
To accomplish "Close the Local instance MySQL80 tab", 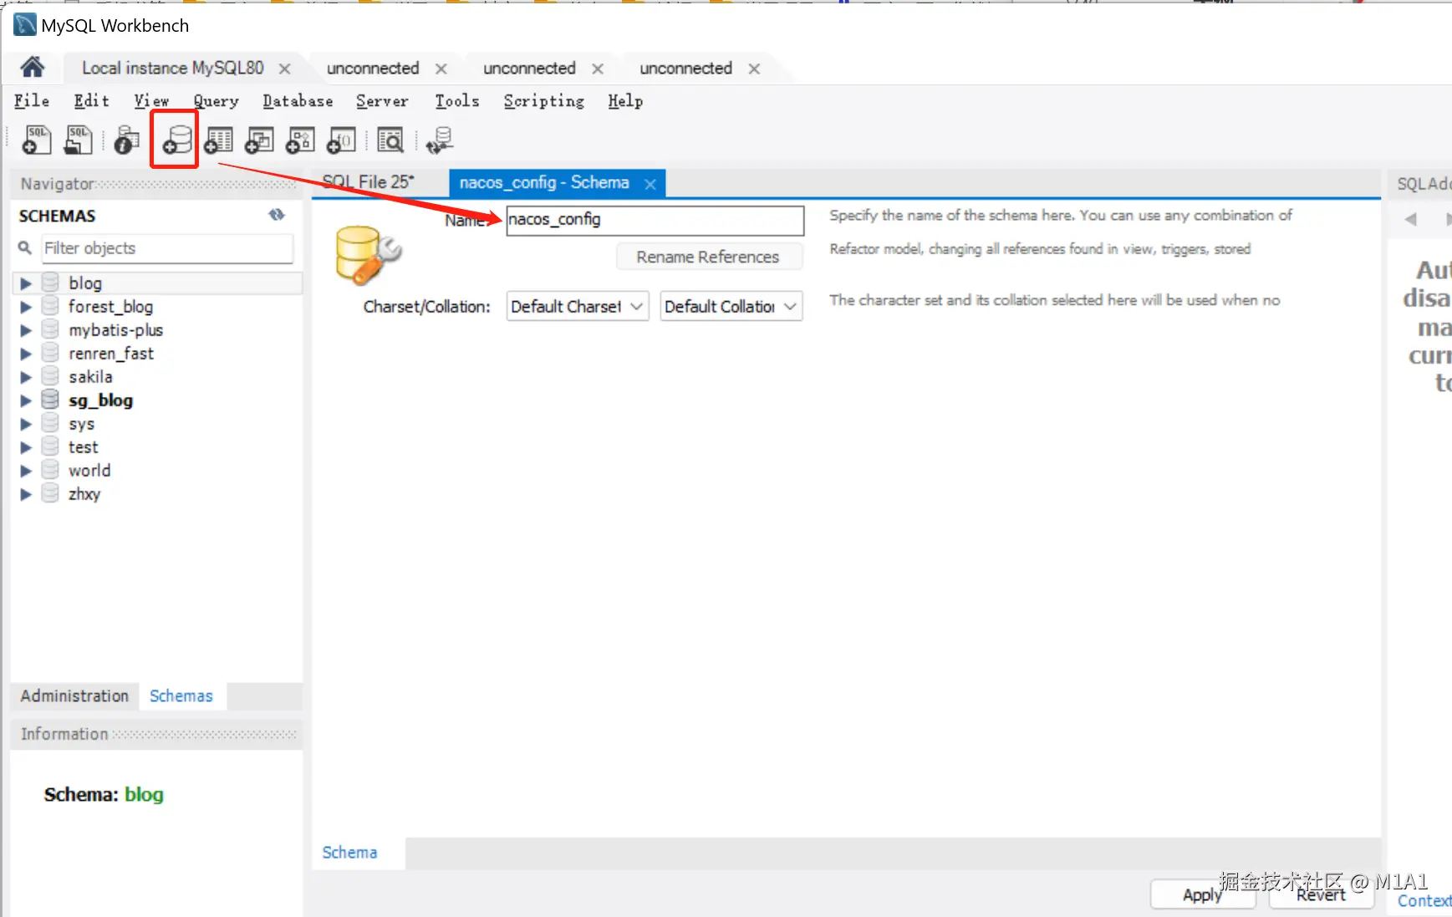I will tap(285, 69).
